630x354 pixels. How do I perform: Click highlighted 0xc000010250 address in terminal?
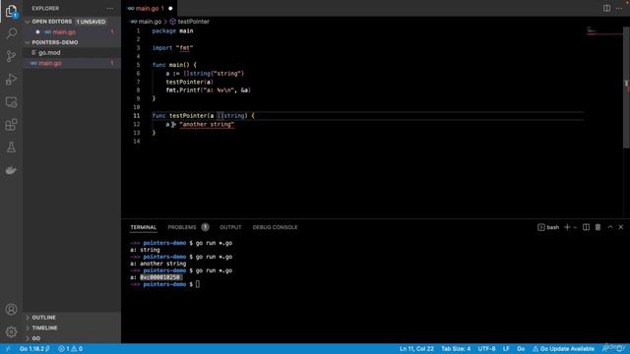click(160, 277)
